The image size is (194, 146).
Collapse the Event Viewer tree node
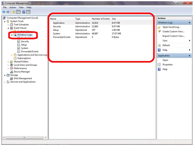(8, 28)
